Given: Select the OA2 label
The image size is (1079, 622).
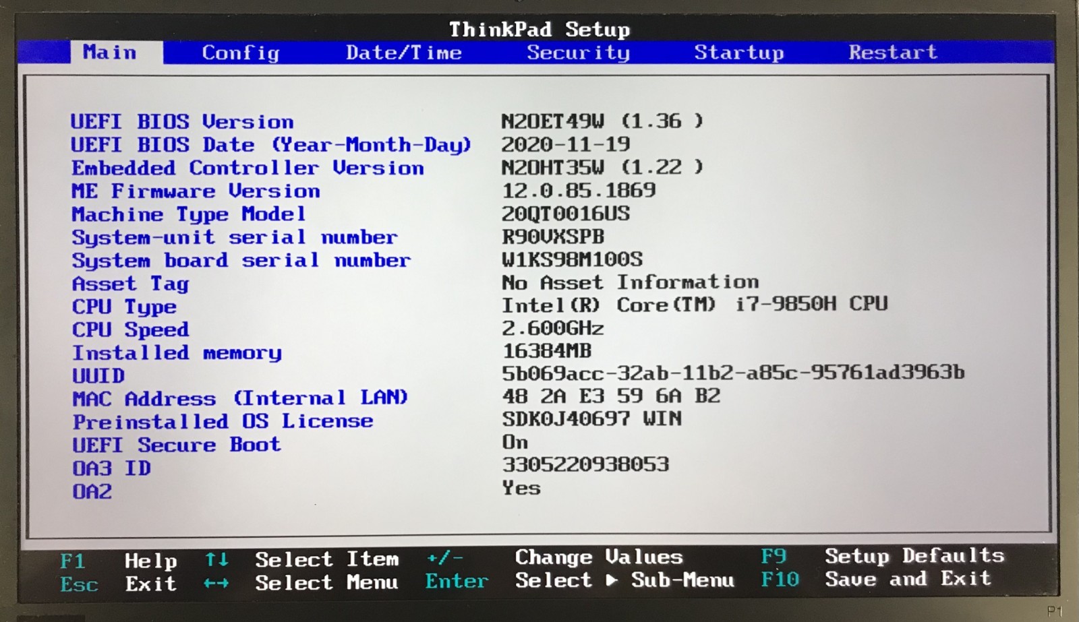Looking at the screenshot, I should (92, 491).
